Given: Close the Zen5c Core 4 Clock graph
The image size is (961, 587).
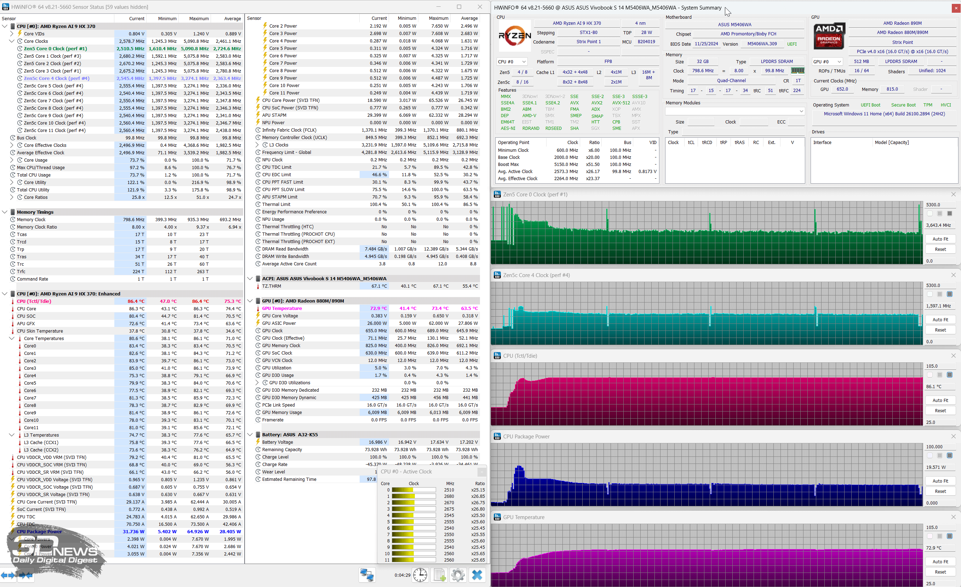Looking at the screenshot, I should click(x=954, y=275).
